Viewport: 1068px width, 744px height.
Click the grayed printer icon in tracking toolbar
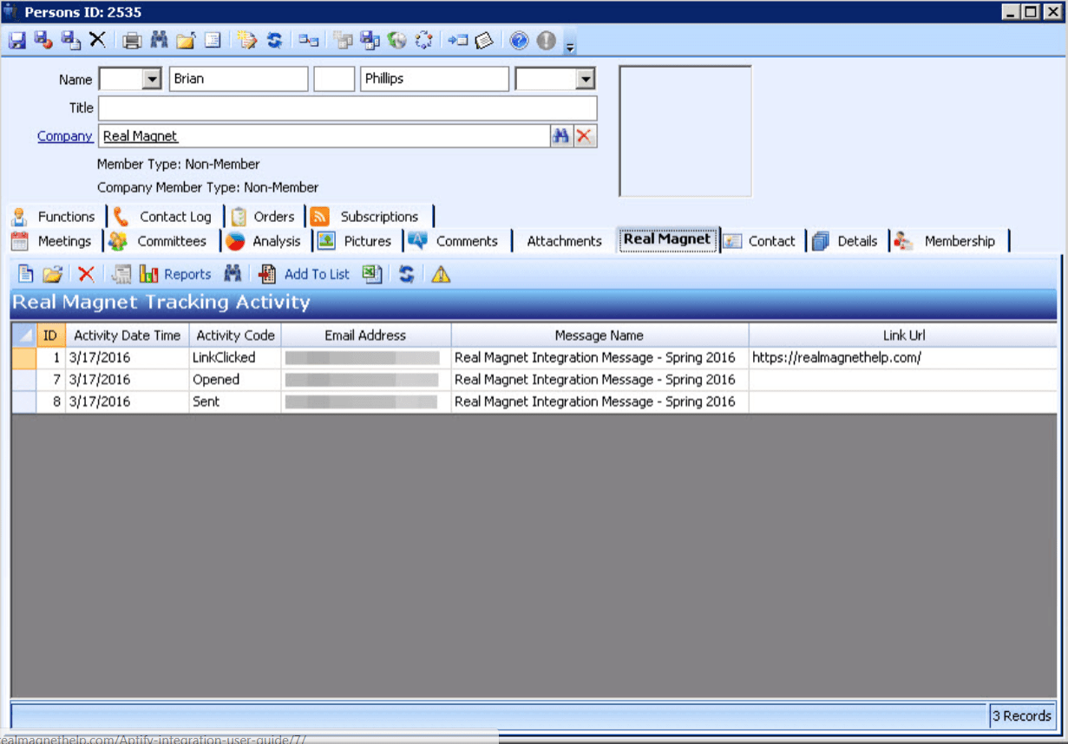pos(121,274)
